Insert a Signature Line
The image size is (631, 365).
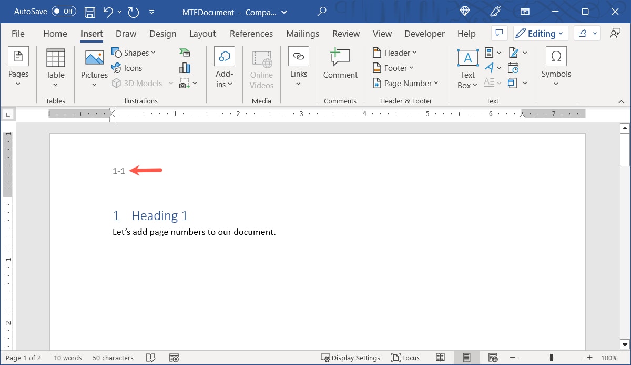513,53
